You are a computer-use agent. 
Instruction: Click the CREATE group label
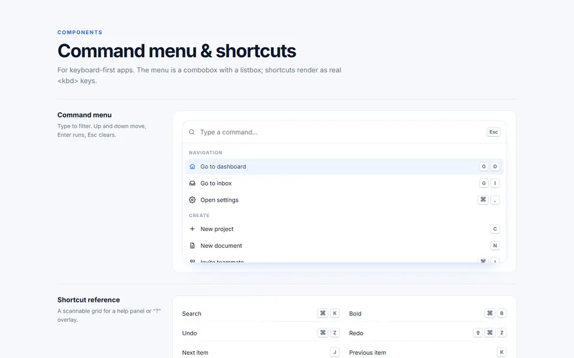199,215
